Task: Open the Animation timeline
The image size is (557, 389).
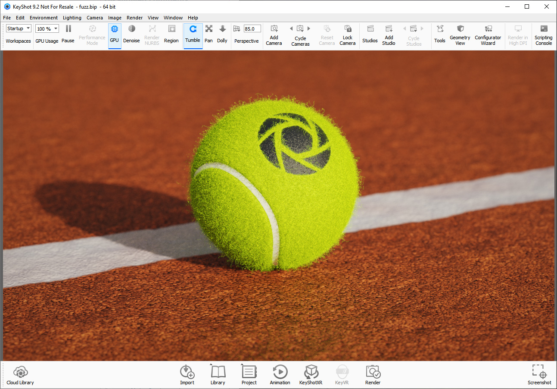Action: [280, 375]
